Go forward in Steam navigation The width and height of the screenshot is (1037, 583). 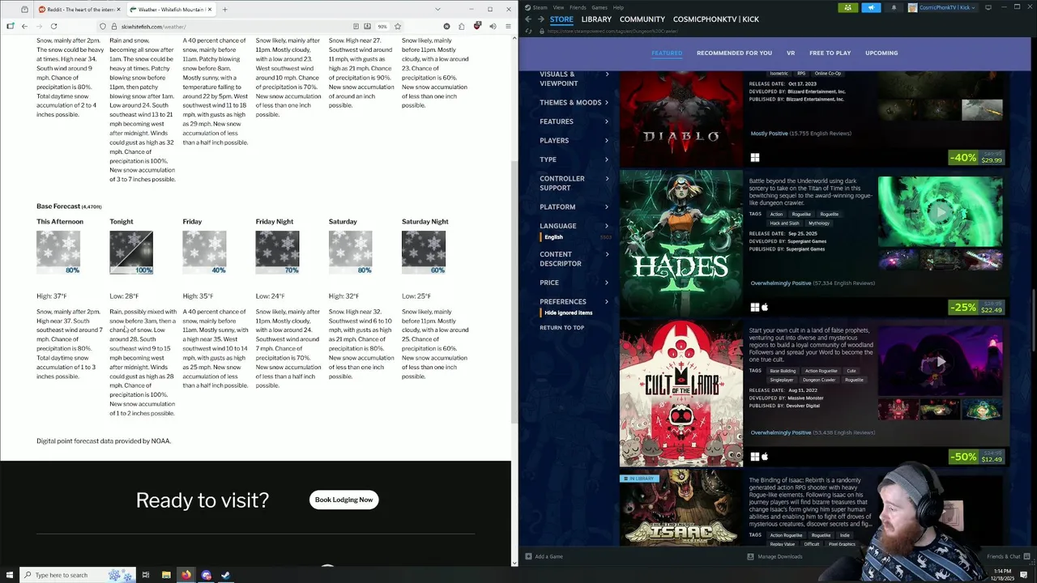(x=540, y=19)
